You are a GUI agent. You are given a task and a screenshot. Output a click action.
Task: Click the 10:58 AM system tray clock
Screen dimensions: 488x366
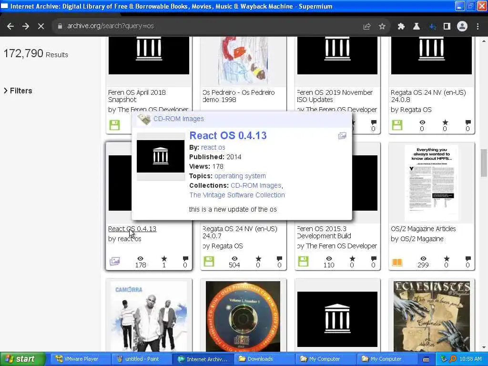pos(470,359)
